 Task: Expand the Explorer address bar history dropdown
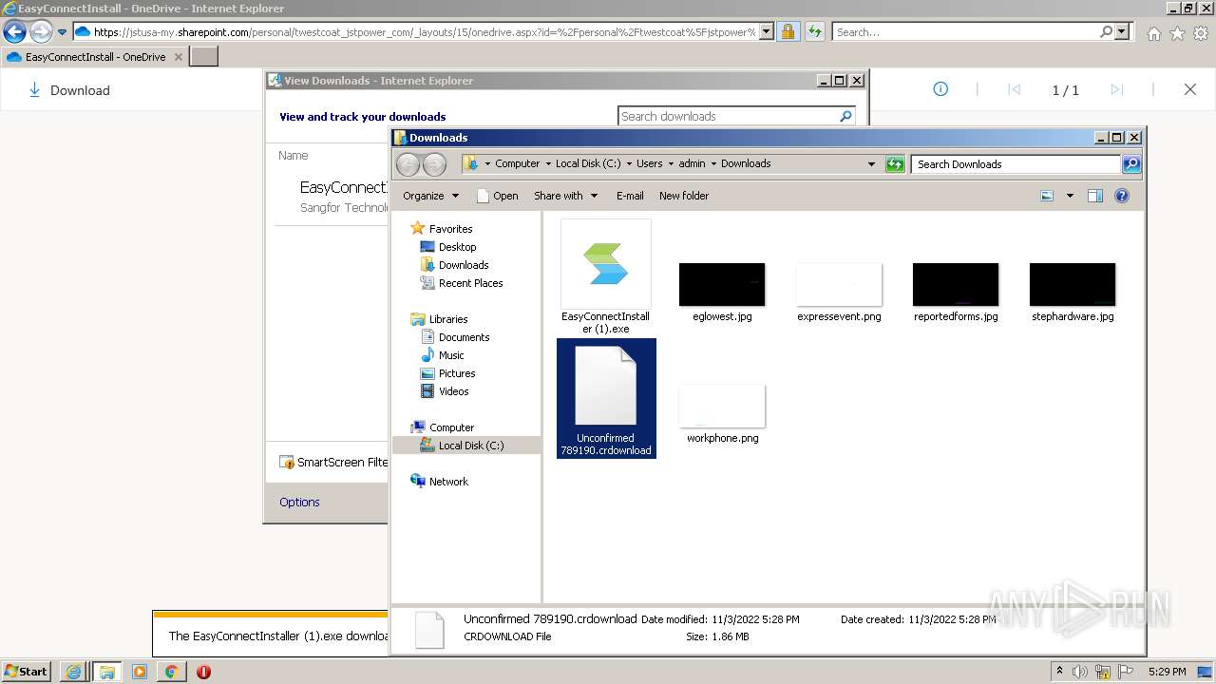pos(871,163)
